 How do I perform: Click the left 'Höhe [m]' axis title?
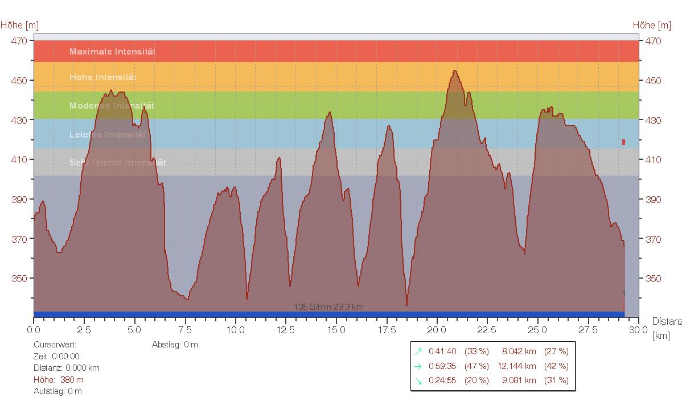pyautogui.click(x=19, y=25)
